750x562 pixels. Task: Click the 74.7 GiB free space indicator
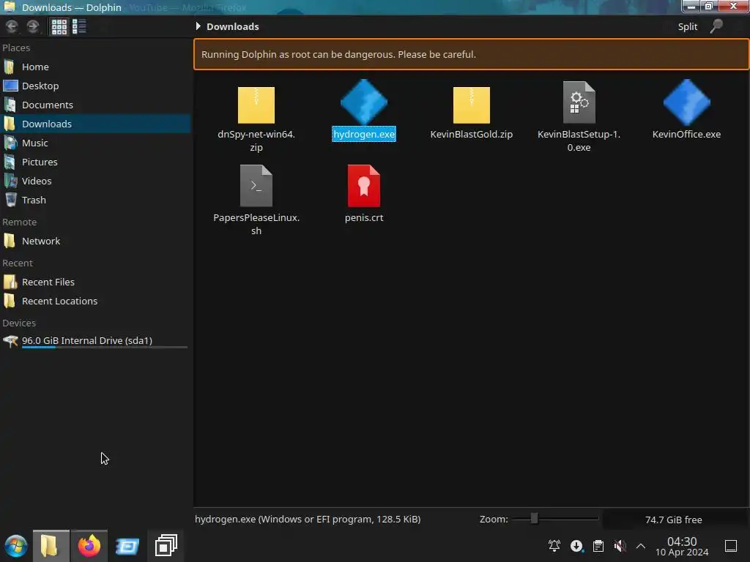point(674,520)
